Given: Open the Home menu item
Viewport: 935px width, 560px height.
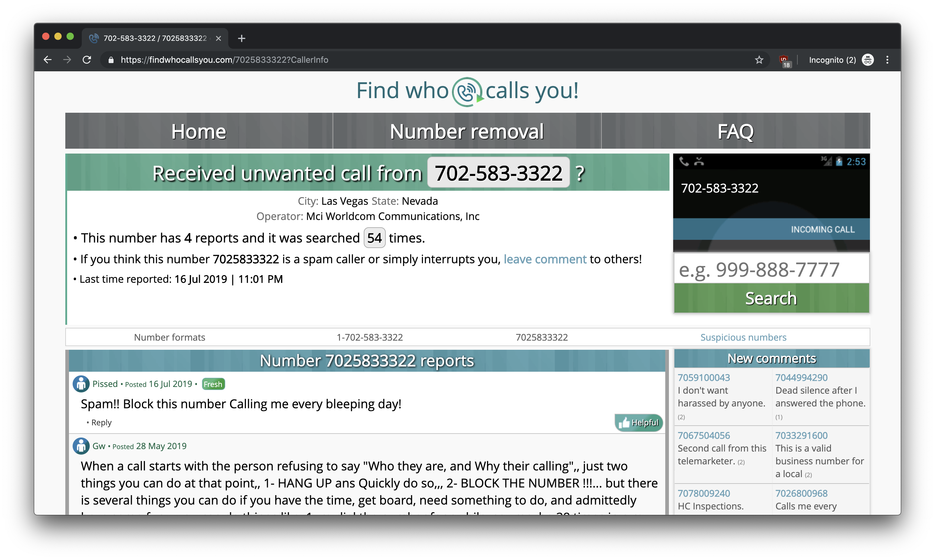Looking at the screenshot, I should [x=199, y=131].
